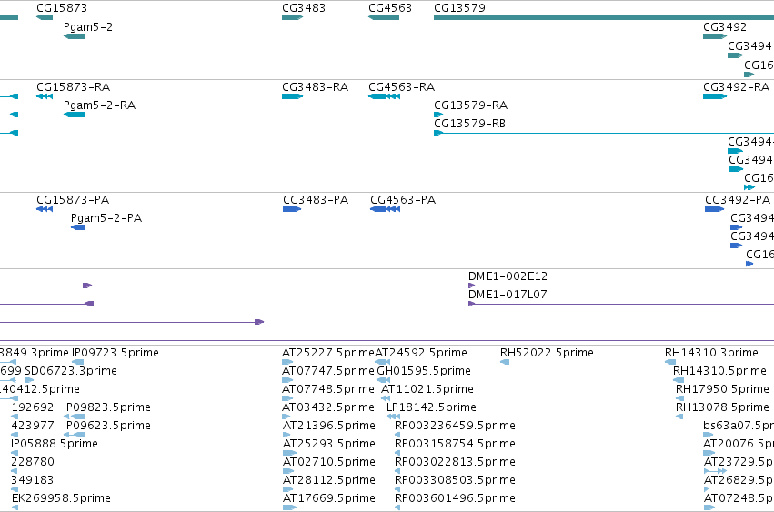774x512 pixels.
Task: Select the Pgam5-2 gene label
Action: point(88,27)
